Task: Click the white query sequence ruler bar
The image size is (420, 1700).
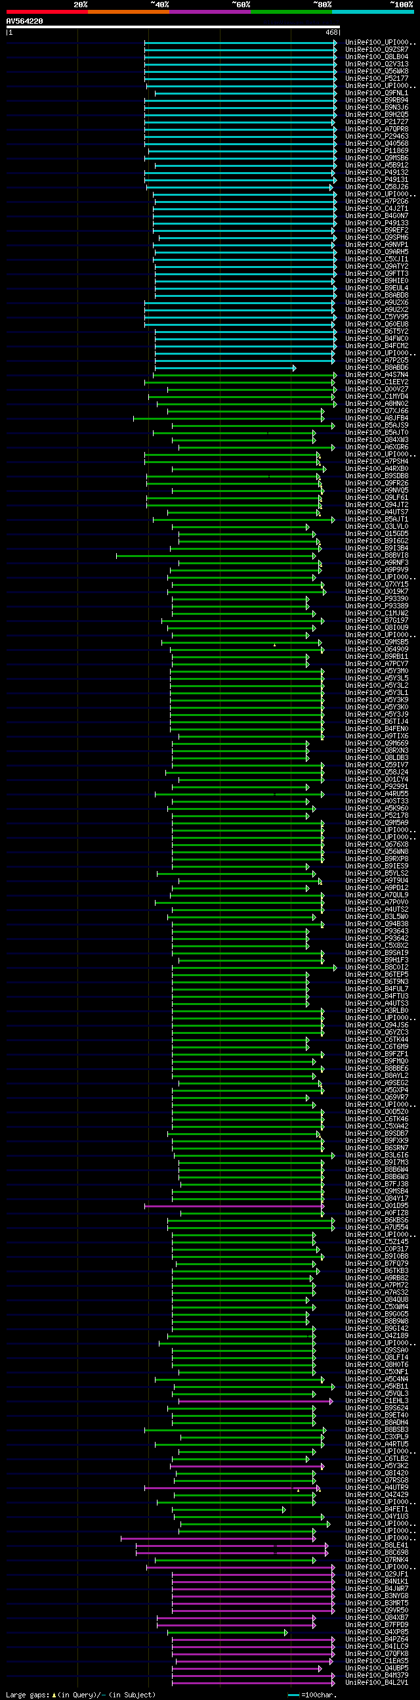Action: 173,27
